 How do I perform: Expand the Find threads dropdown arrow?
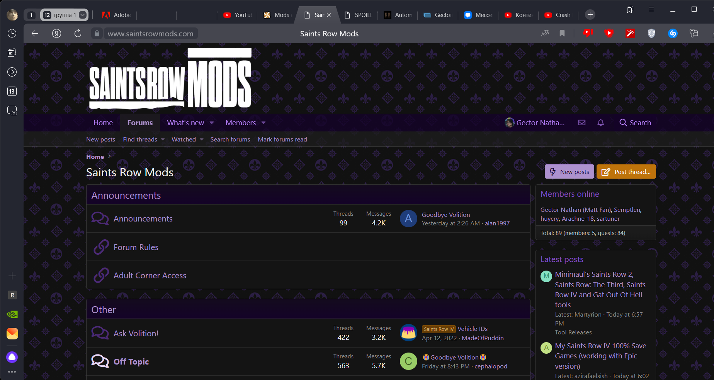click(x=163, y=140)
